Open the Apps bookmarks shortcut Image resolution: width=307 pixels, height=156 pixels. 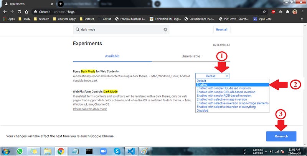9,19
